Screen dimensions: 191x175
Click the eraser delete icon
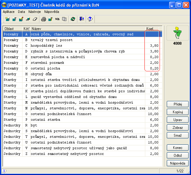pyautogui.click(x=35, y=19)
